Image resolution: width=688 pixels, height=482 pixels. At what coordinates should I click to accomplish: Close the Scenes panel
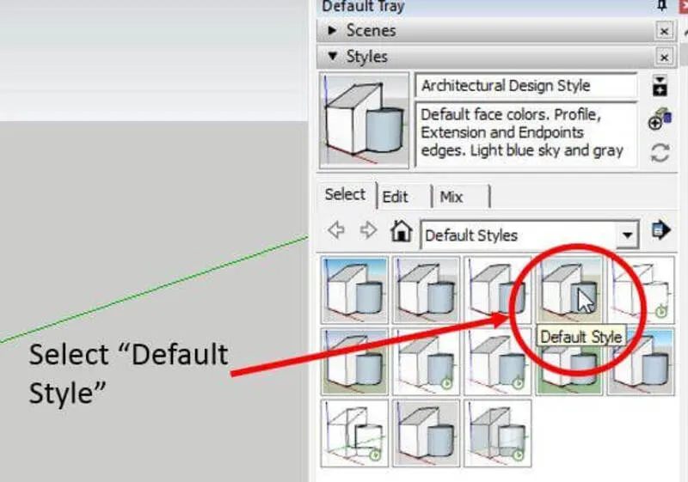[664, 31]
